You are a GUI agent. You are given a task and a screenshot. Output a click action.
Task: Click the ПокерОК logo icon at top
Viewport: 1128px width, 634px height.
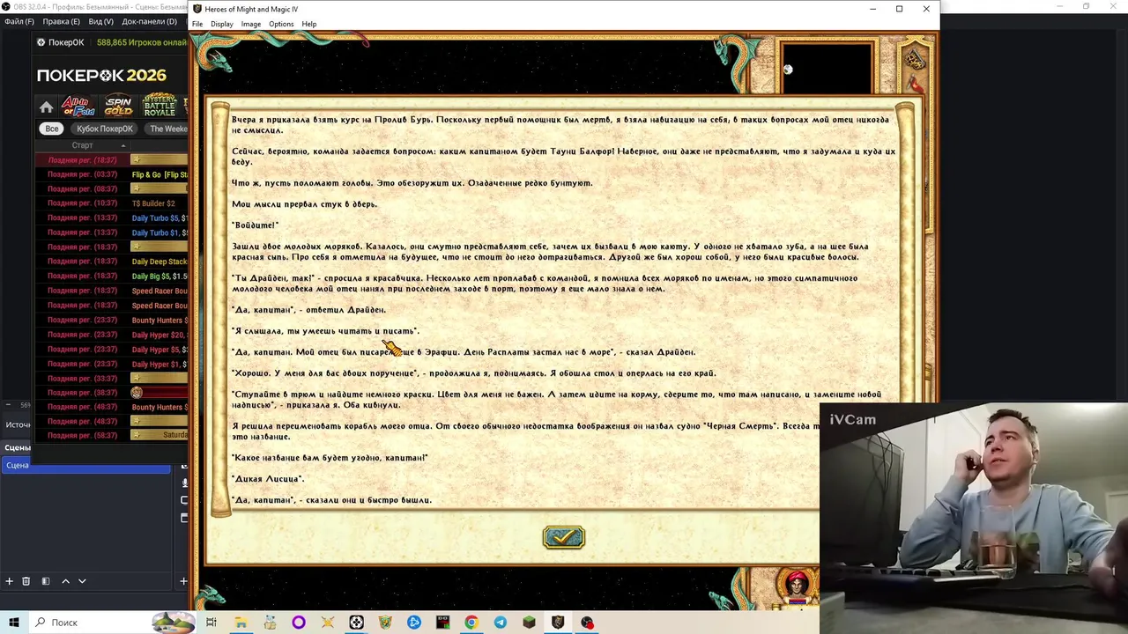(x=41, y=42)
